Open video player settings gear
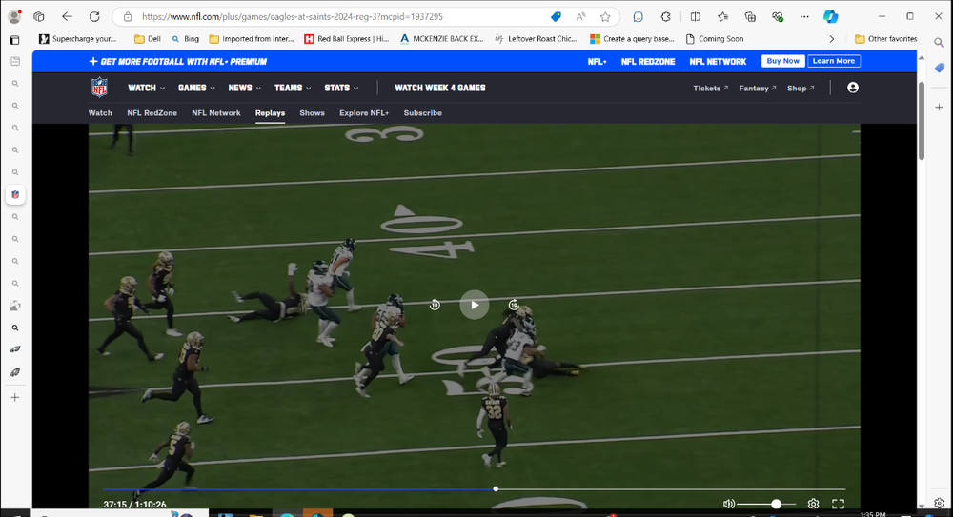Viewport: 953px width, 517px height. [x=813, y=504]
